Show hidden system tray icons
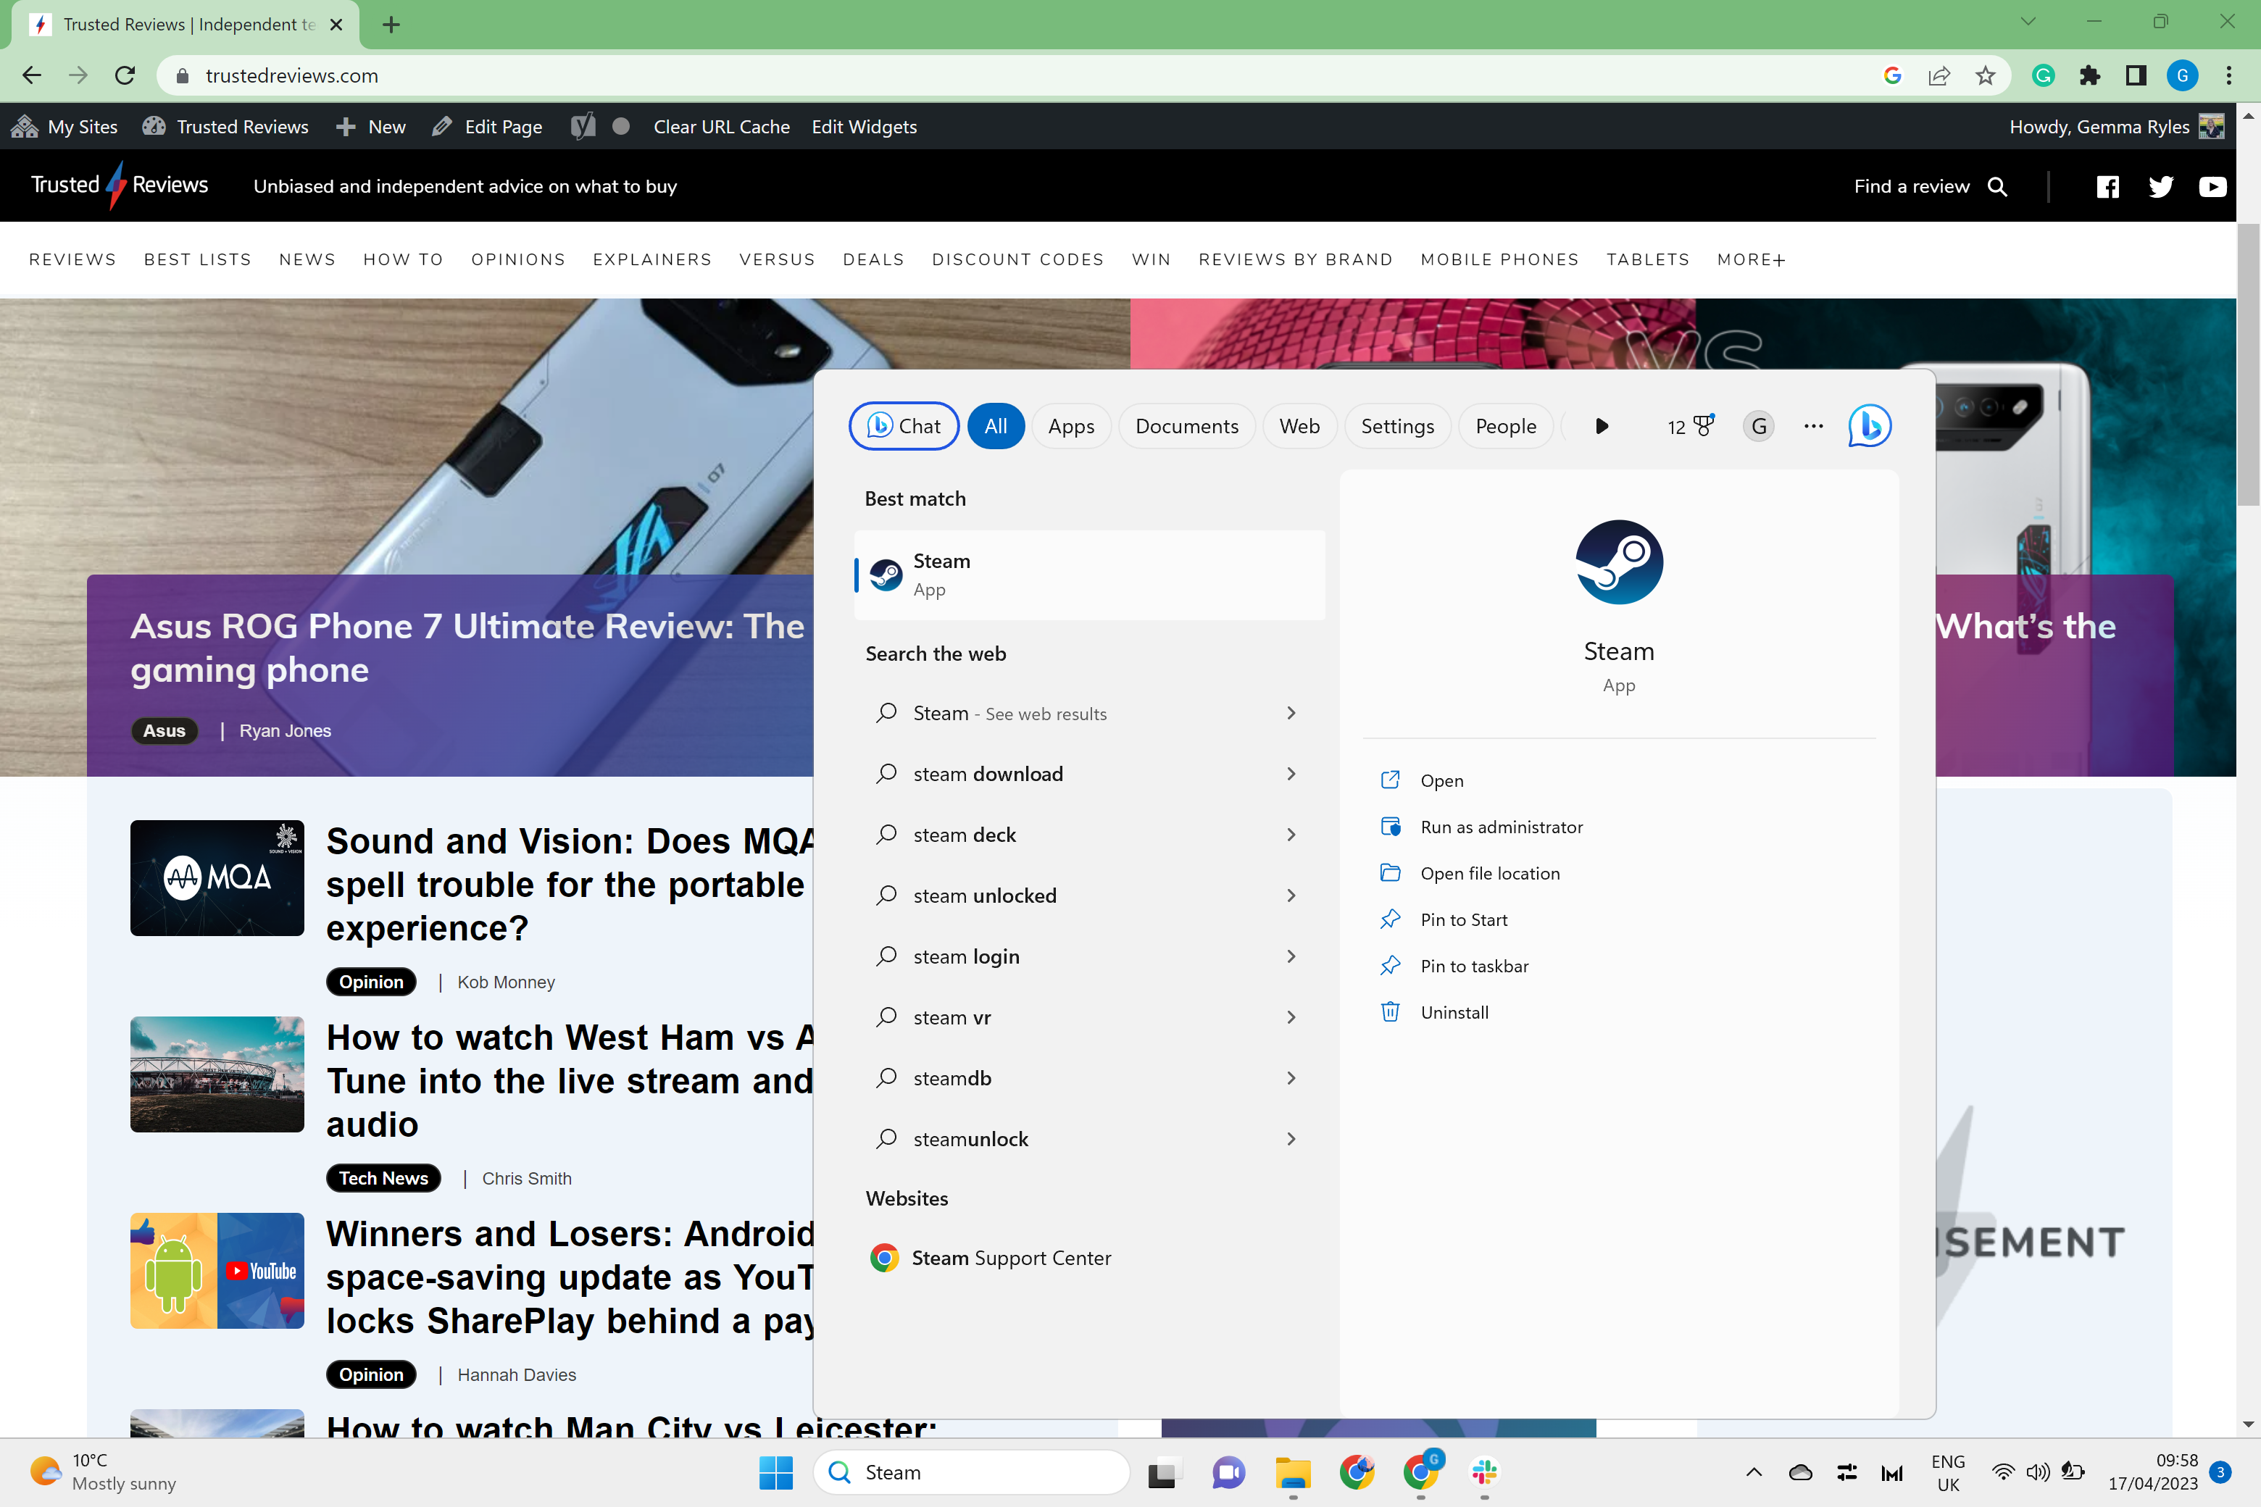 [x=1754, y=1471]
